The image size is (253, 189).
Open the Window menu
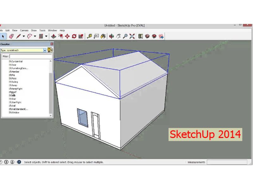52,31
